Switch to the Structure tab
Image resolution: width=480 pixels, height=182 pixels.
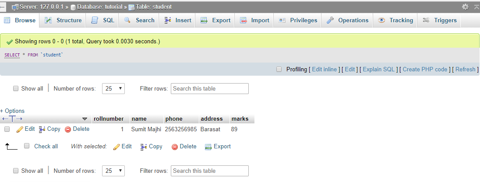click(63, 20)
